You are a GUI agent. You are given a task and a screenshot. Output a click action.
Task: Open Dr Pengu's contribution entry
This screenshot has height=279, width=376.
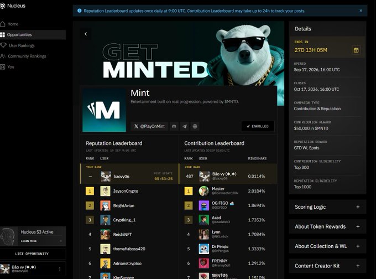228,249
